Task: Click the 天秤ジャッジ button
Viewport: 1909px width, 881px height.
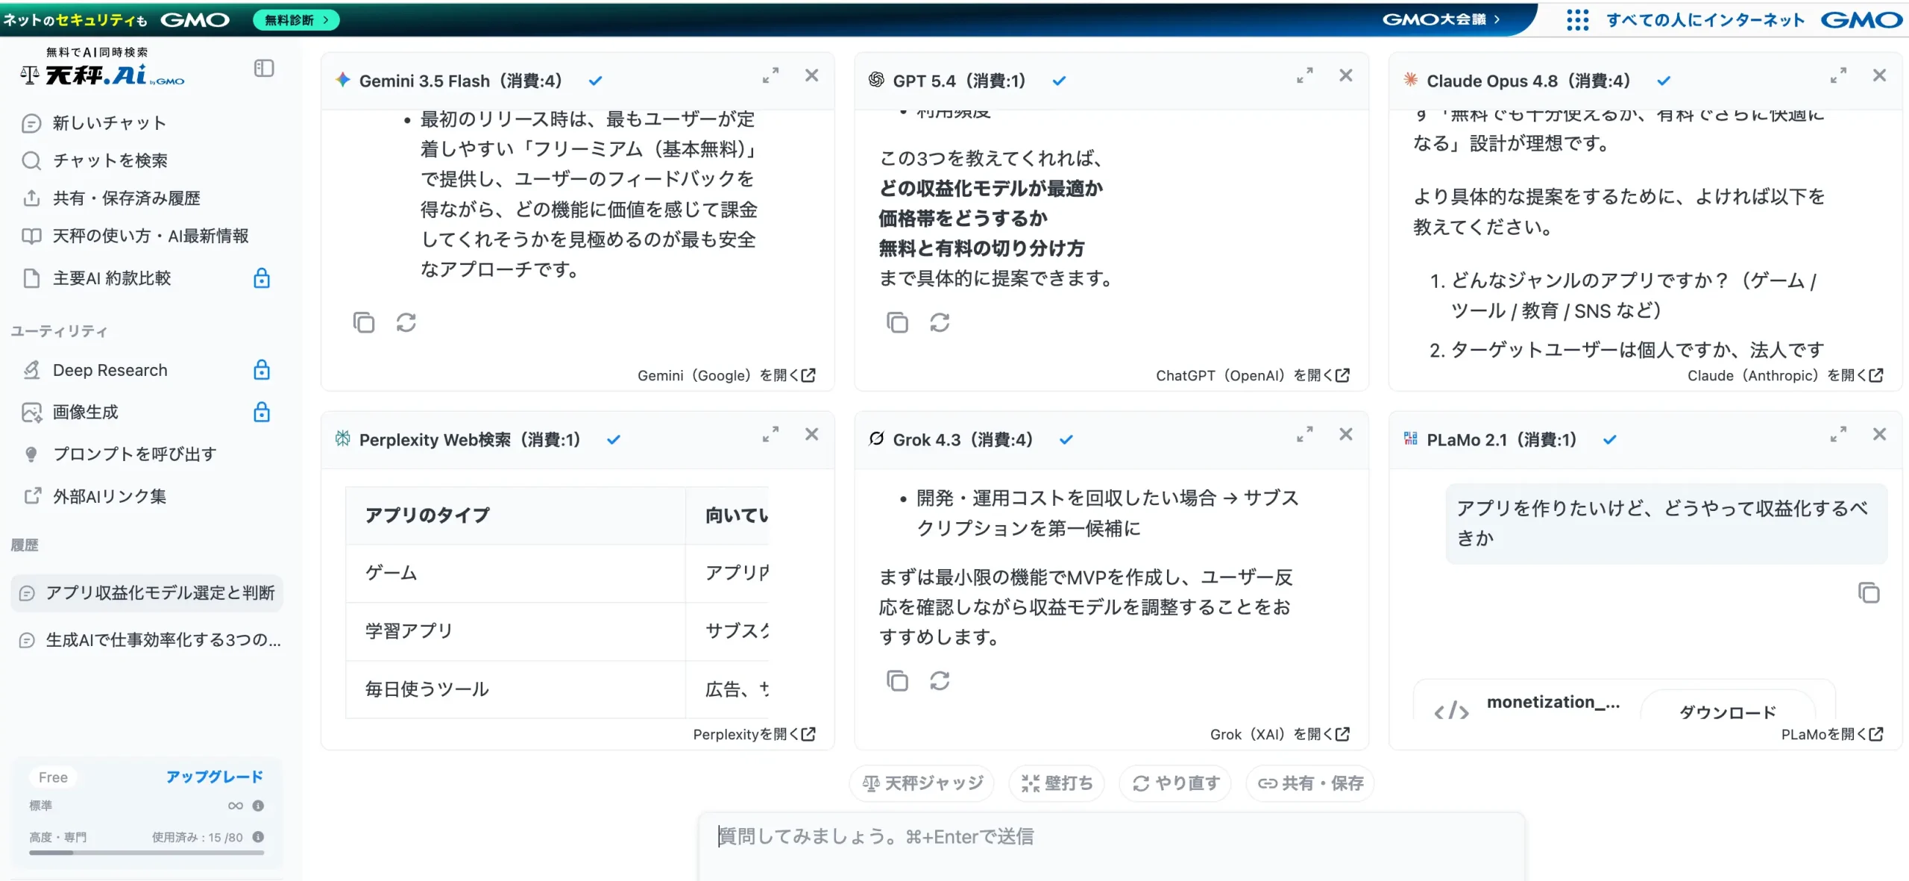Action: point(922,783)
